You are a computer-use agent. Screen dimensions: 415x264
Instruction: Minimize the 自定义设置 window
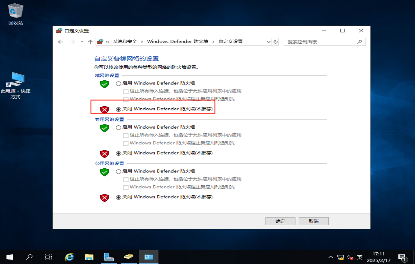324,31
